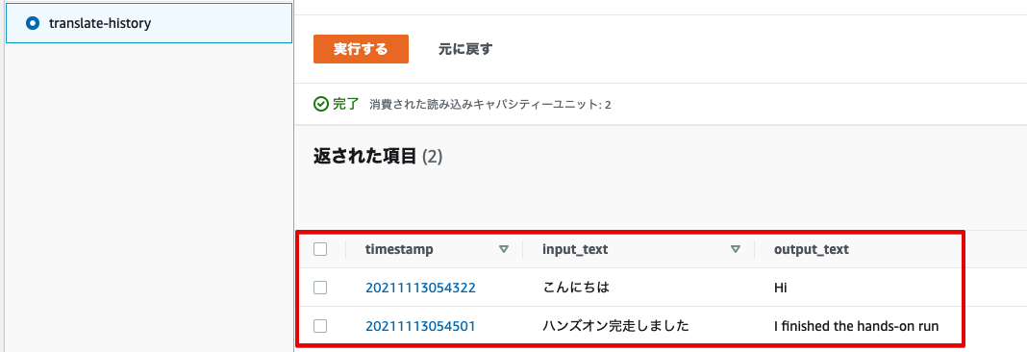Click the timestamp column header
The height and width of the screenshot is (352, 1027).
[x=399, y=249]
